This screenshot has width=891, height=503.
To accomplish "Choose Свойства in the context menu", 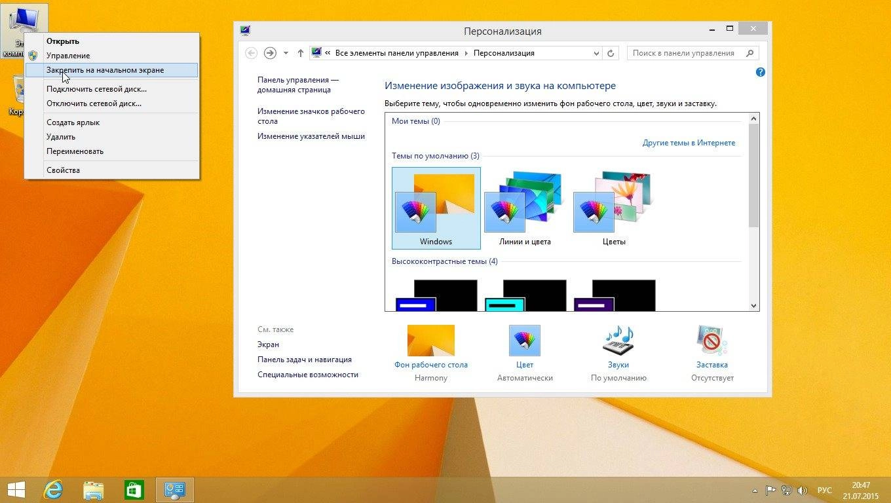I will [x=111, y=170].
